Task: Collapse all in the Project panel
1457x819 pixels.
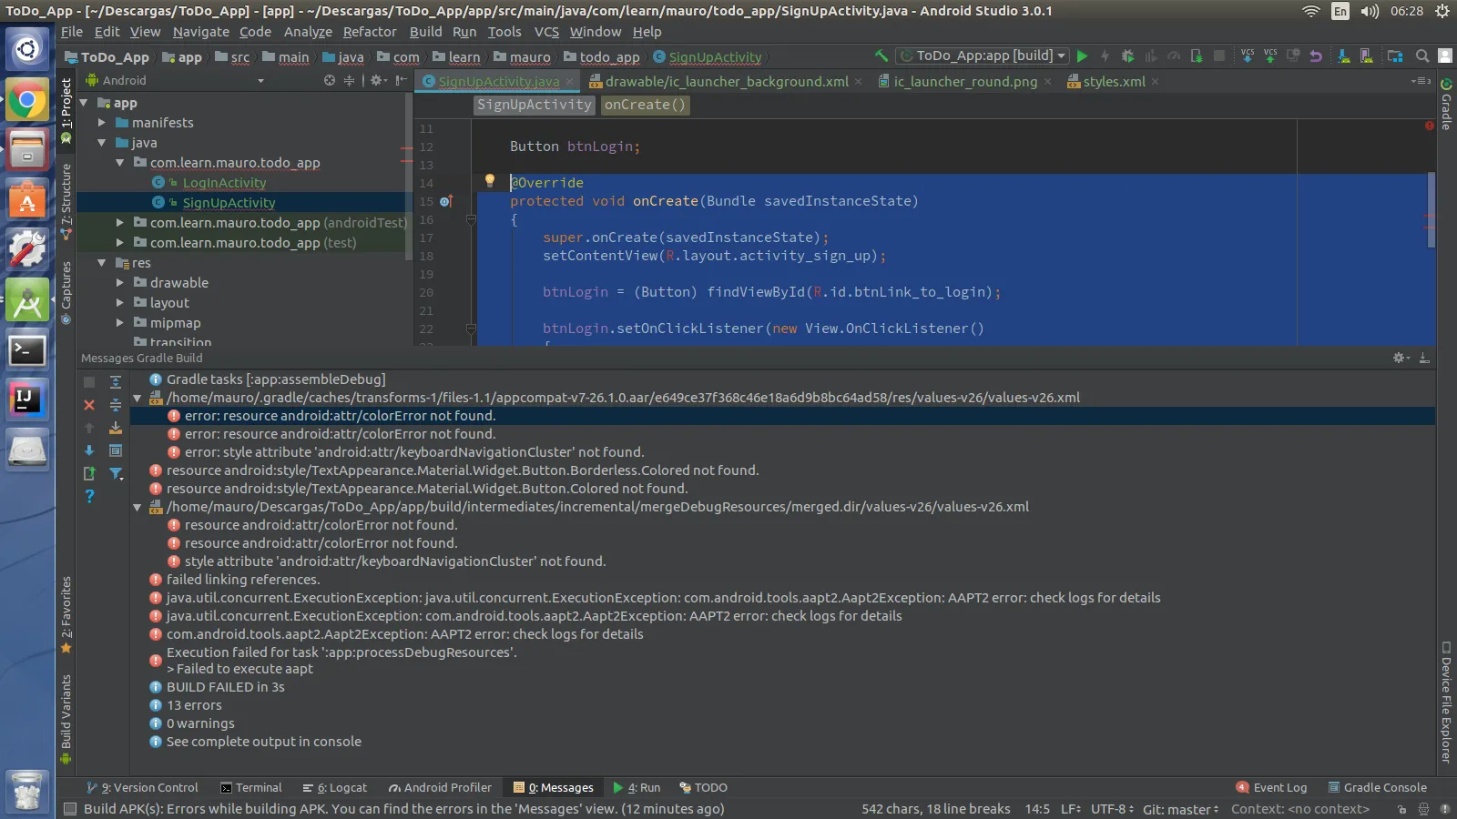Action: (x=349, y=80)
